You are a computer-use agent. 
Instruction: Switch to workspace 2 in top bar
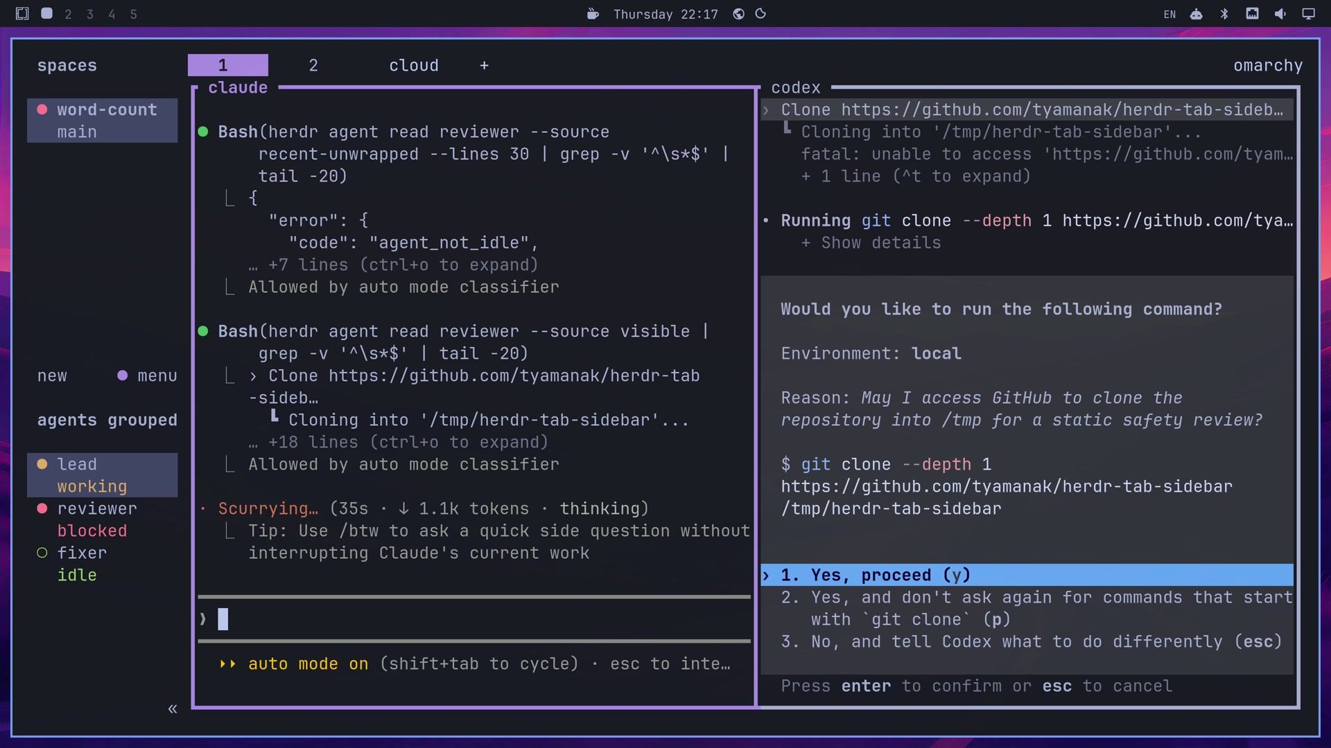[68, 14]
